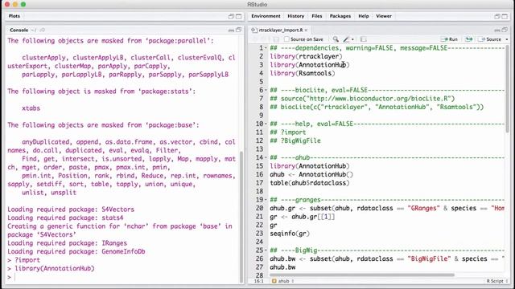The height and width of the screenshot is (289, 515).
Task: Click line 17 table(ahub$rdataclass)
Action: click(x=309, y=183)
